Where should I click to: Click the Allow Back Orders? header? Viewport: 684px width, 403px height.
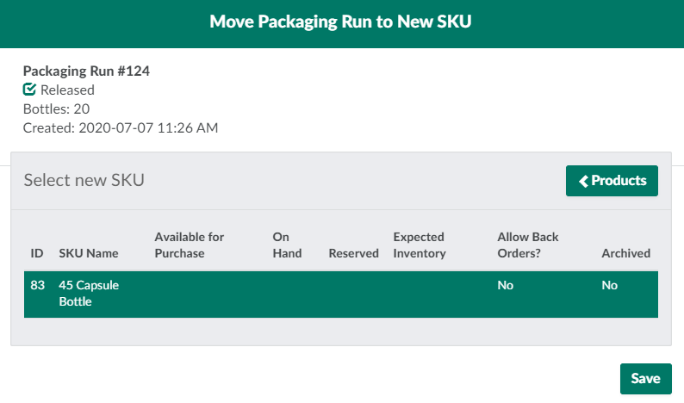(x=528, y=245)
